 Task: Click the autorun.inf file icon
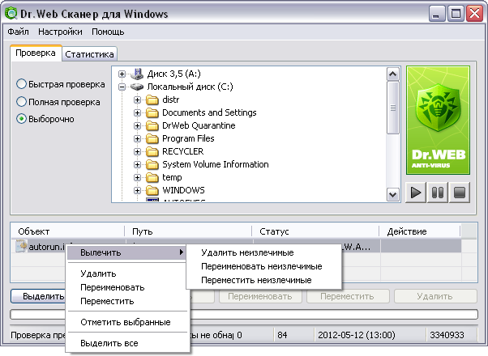tap(21, 246)
